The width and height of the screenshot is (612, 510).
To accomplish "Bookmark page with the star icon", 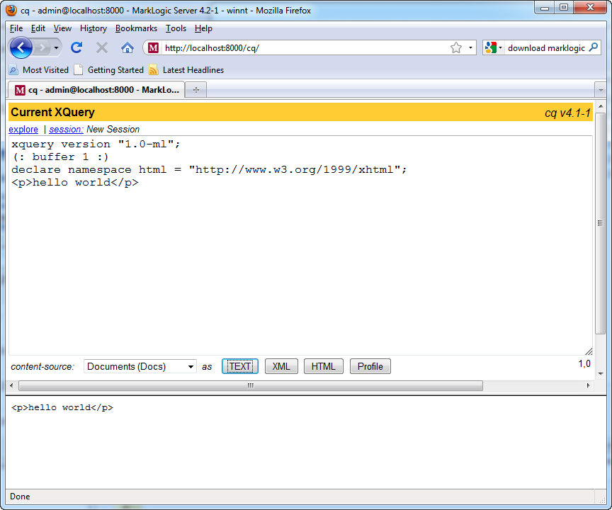I will pyautogui.click(x=456, y=47).
